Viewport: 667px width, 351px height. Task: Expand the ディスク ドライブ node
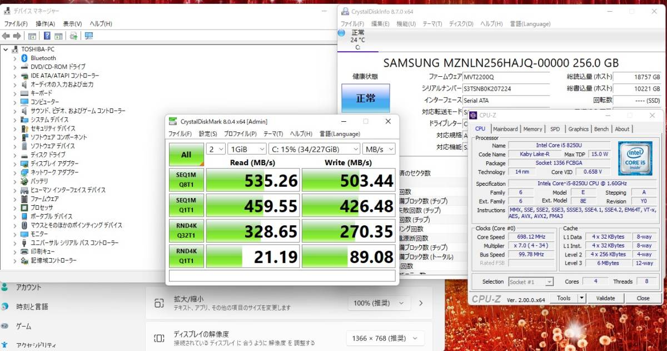pos(14,155)
